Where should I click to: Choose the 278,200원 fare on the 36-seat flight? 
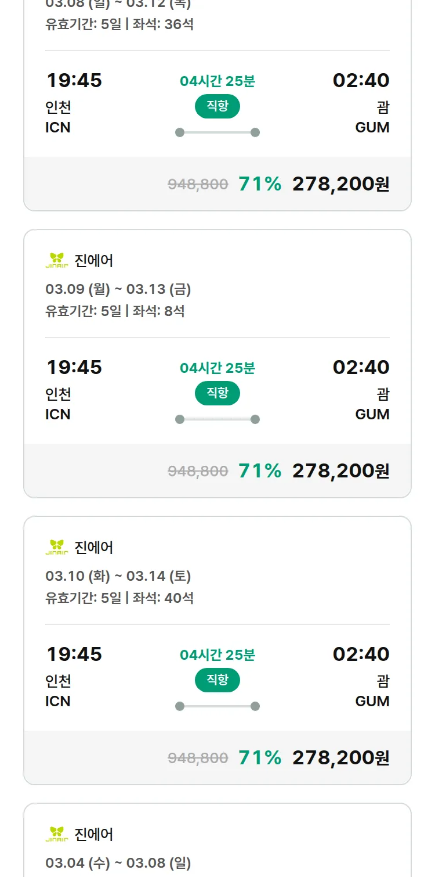(x=340, y=184)
